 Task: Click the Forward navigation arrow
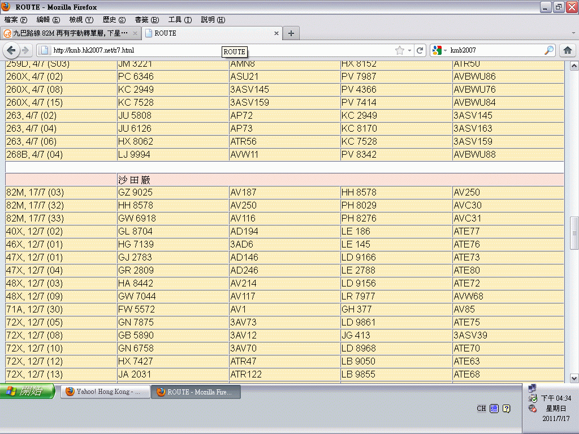click(x=25, y=50)
